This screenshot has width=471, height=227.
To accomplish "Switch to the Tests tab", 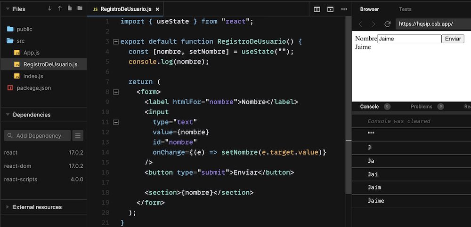I will click(x=405, y=9).
